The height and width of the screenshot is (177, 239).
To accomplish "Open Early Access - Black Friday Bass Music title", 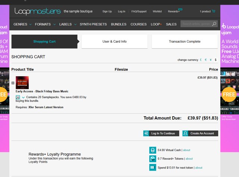I will click(42, 91).
